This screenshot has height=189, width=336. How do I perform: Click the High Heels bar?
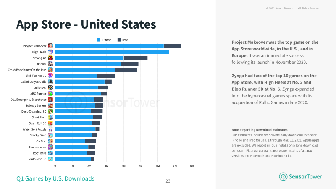click(112, 52)
